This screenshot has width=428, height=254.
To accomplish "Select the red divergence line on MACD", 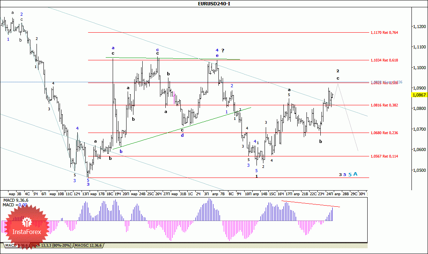I will coord(311,204).
